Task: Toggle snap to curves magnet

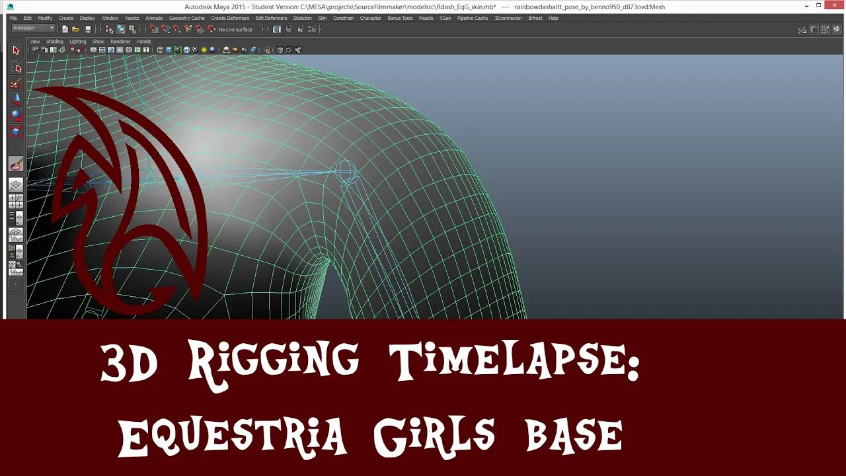Action: [165, 29]
